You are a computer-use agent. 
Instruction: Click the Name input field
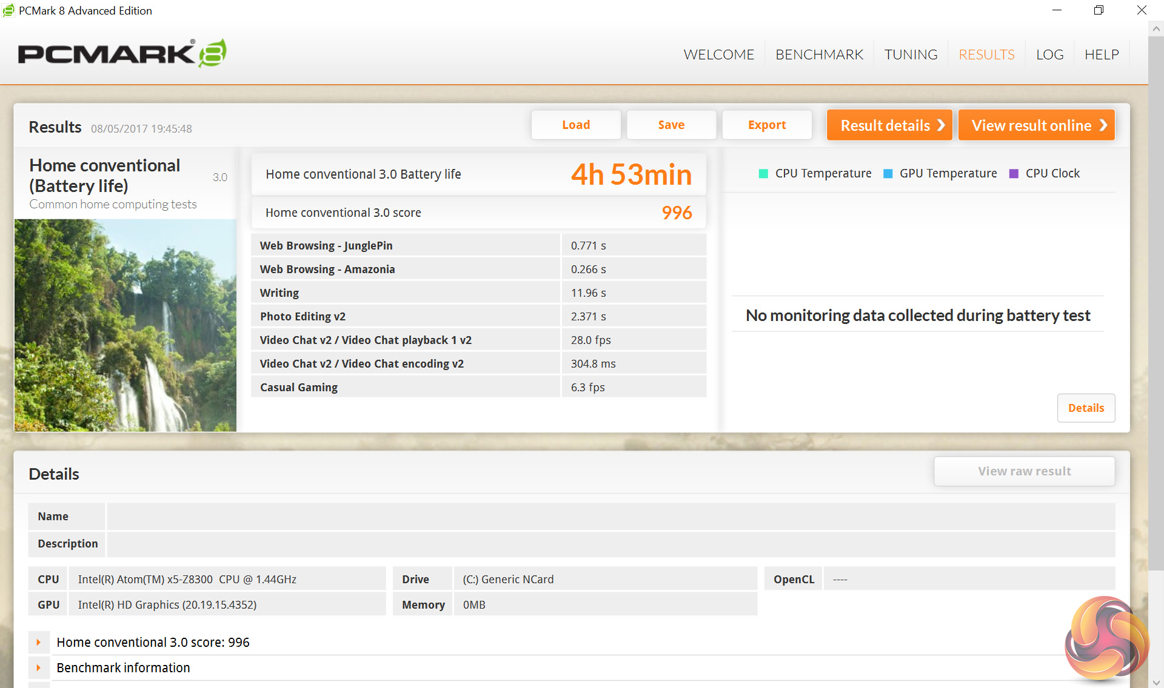click(610, 517)
